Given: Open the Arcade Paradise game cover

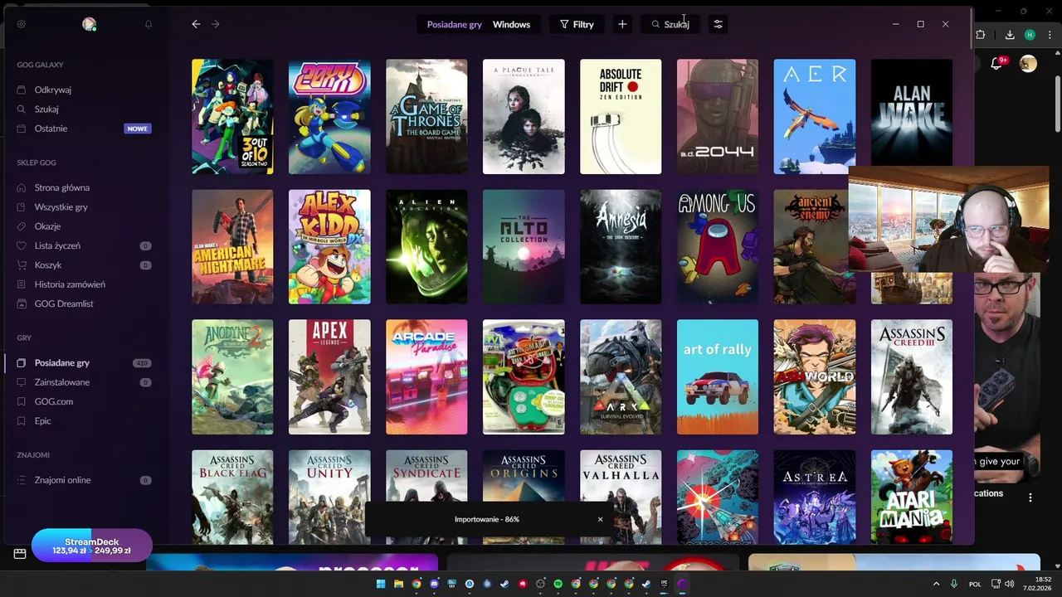Looking at the screenshot, I should point(426,377).
